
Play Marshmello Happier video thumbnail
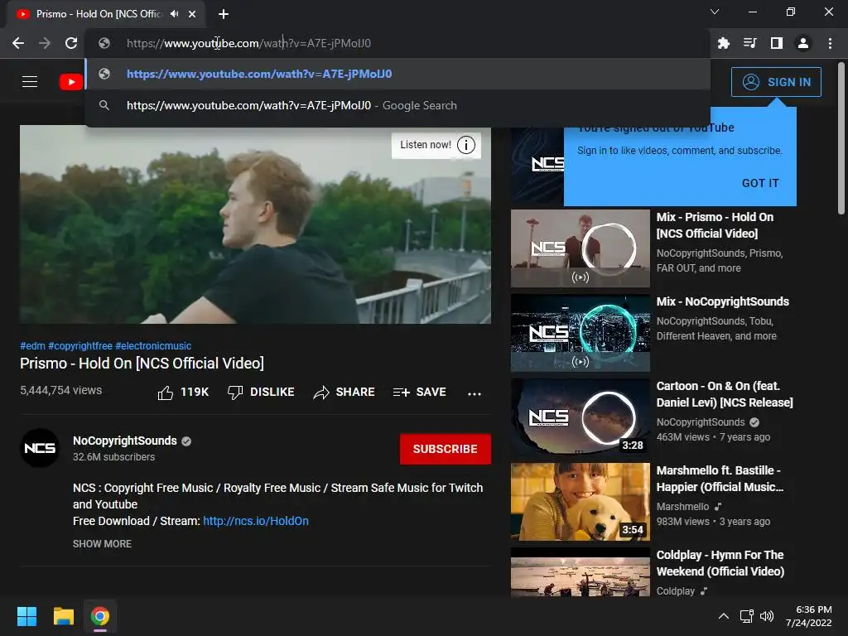tap(581, 501)
